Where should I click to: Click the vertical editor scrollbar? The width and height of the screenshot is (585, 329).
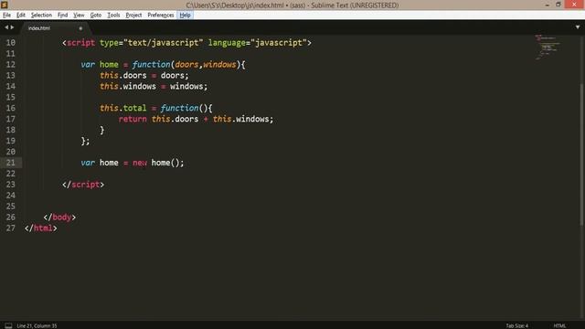(581, 154)
